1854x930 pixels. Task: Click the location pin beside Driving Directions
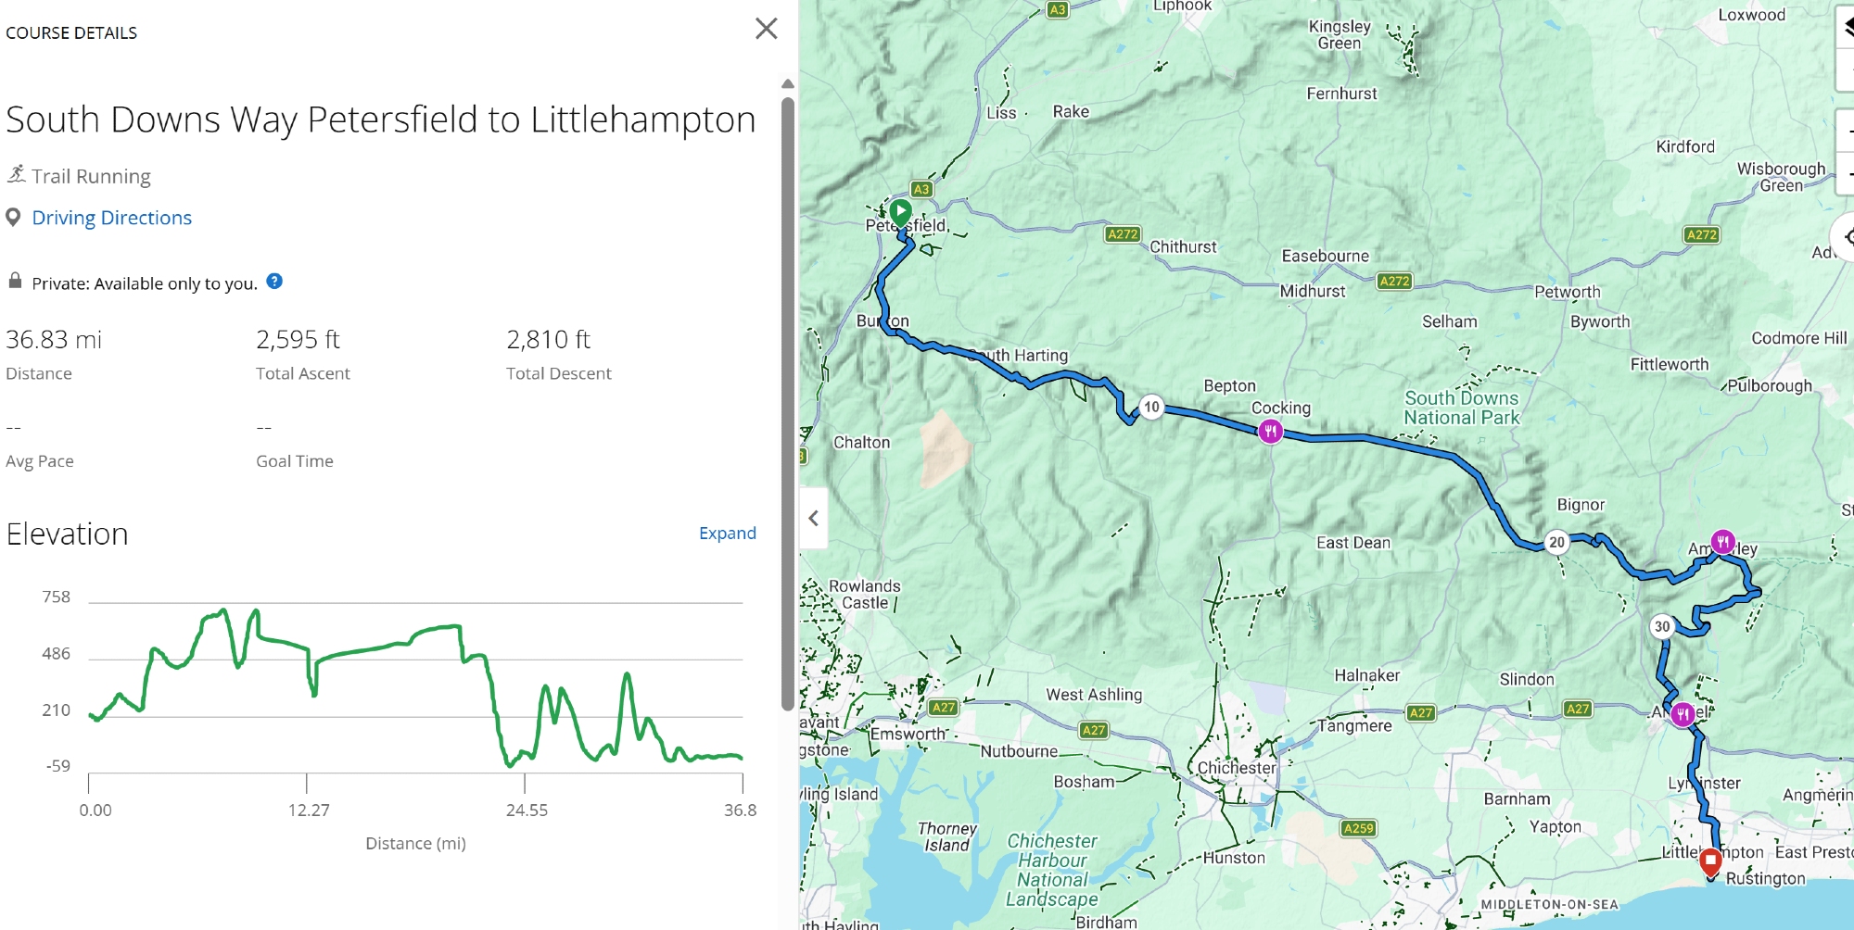tap(13, 218)
